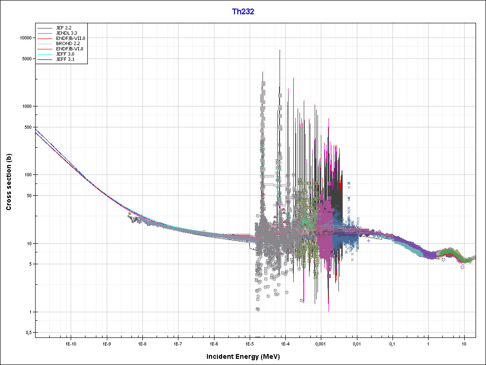Click the ENDF/B-VII.0 legend label
This screenshot has height=365, width=486.
pyautogui.click(x=70, y=38)
